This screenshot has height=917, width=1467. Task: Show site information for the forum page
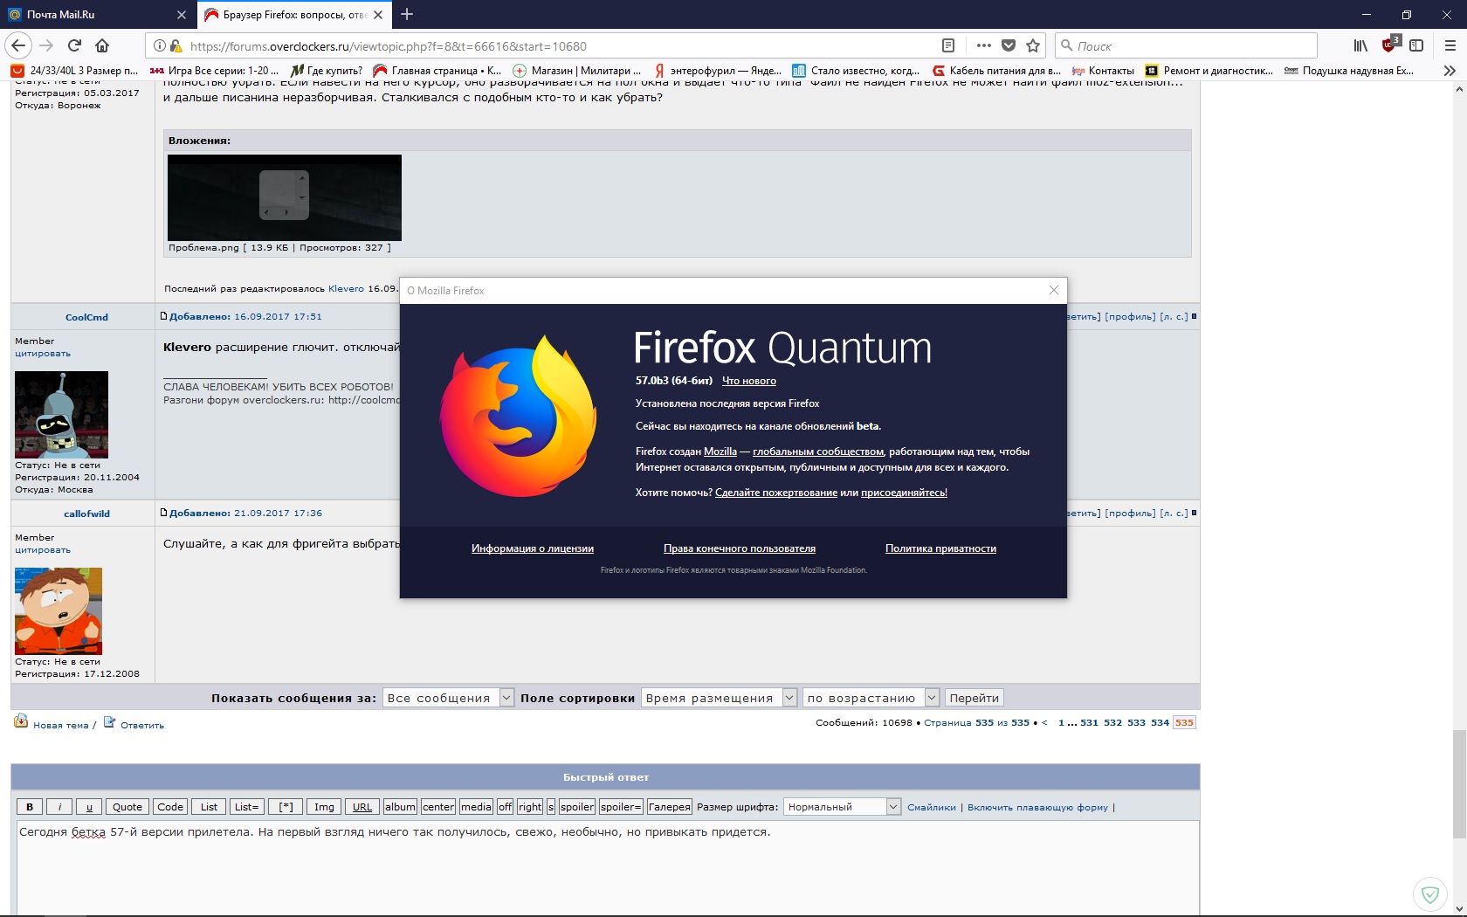pyautogui.click(x=160, y=46)
